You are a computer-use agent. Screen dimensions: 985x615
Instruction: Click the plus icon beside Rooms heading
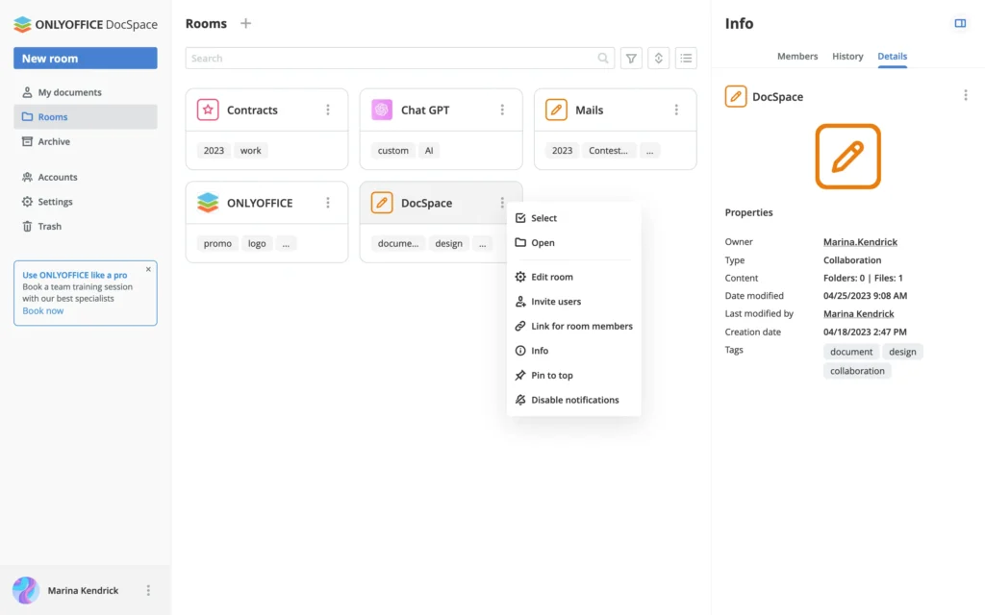tap(245, 23)
